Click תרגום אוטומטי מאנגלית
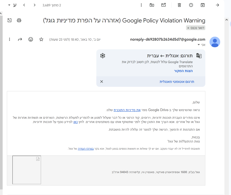 click(x=177, y=82)
